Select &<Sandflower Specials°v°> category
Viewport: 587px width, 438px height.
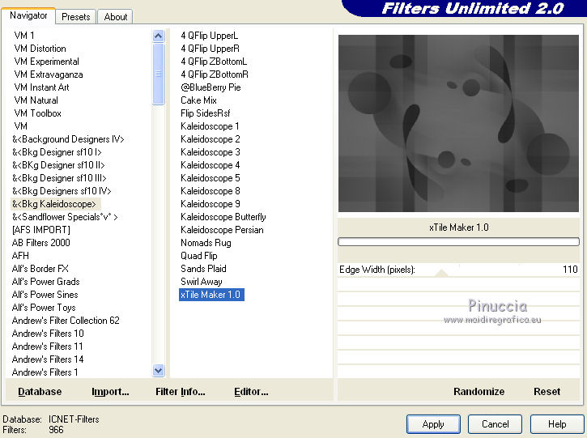click(x=65, y=217)
